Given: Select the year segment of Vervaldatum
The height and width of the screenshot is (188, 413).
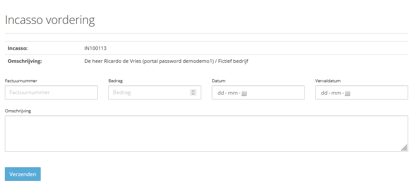Looking at the screenshot, I should coord(348,93).
